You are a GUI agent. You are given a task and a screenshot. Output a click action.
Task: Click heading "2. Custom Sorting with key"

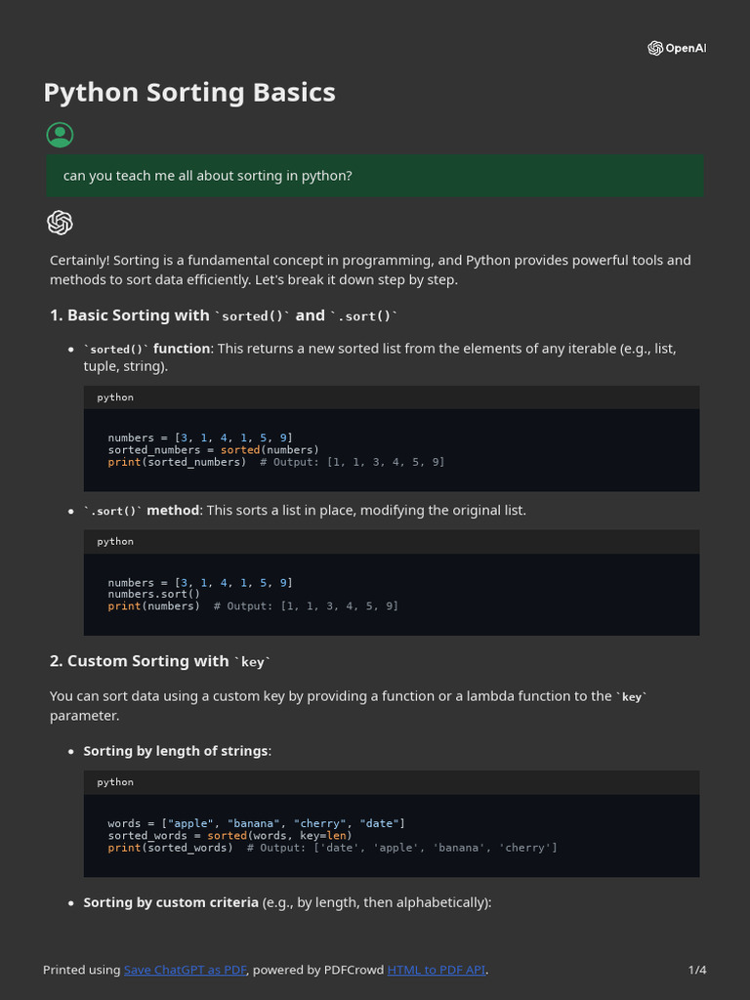pyautogui.click(x=160, y=661)
